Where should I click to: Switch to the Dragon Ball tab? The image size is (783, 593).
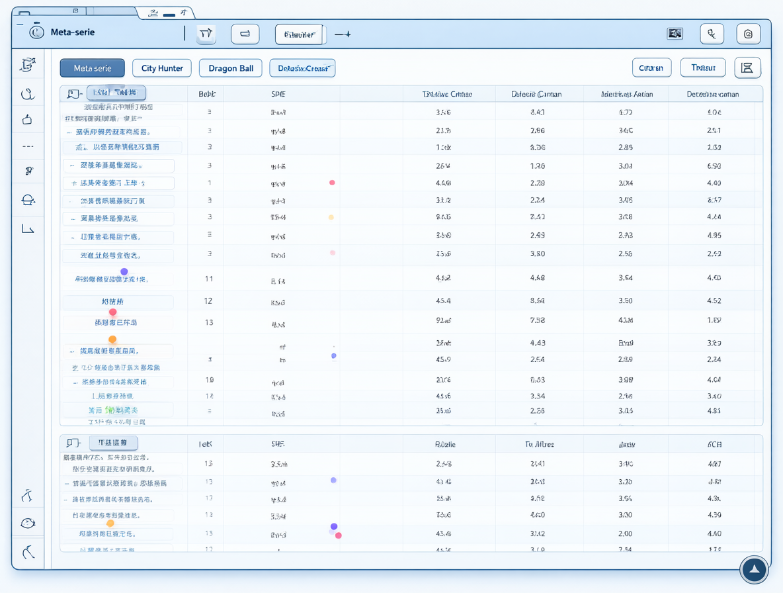[x=231, y=68]
